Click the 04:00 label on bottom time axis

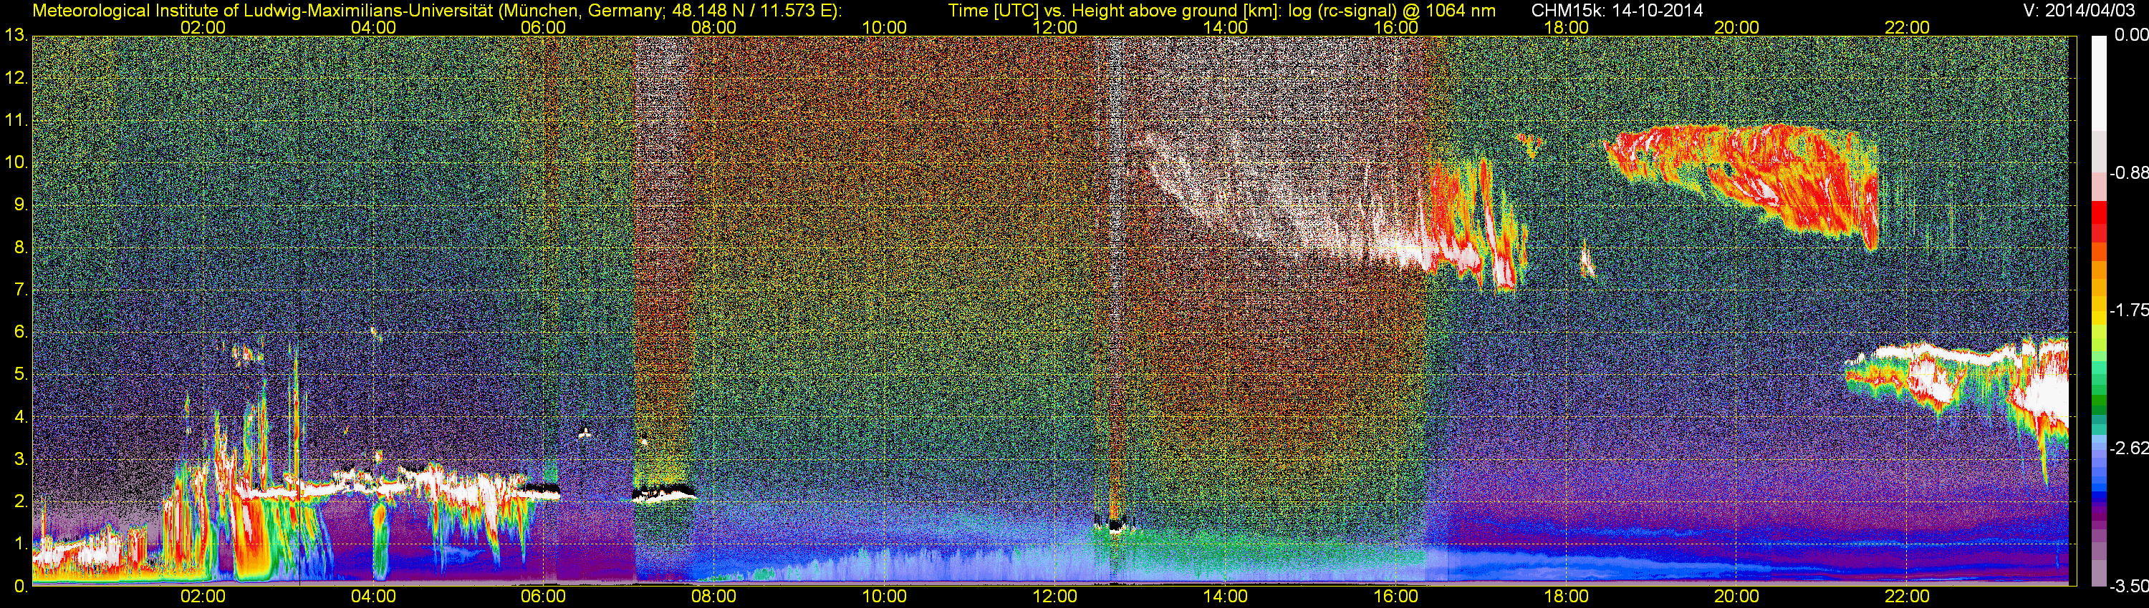(373, 597)
